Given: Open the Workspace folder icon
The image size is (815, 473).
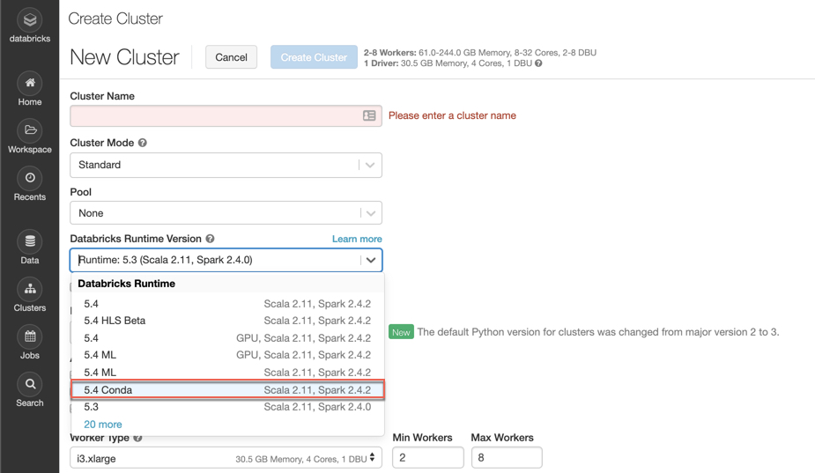Looking at the screenshot, I should [x=30, y=130].
